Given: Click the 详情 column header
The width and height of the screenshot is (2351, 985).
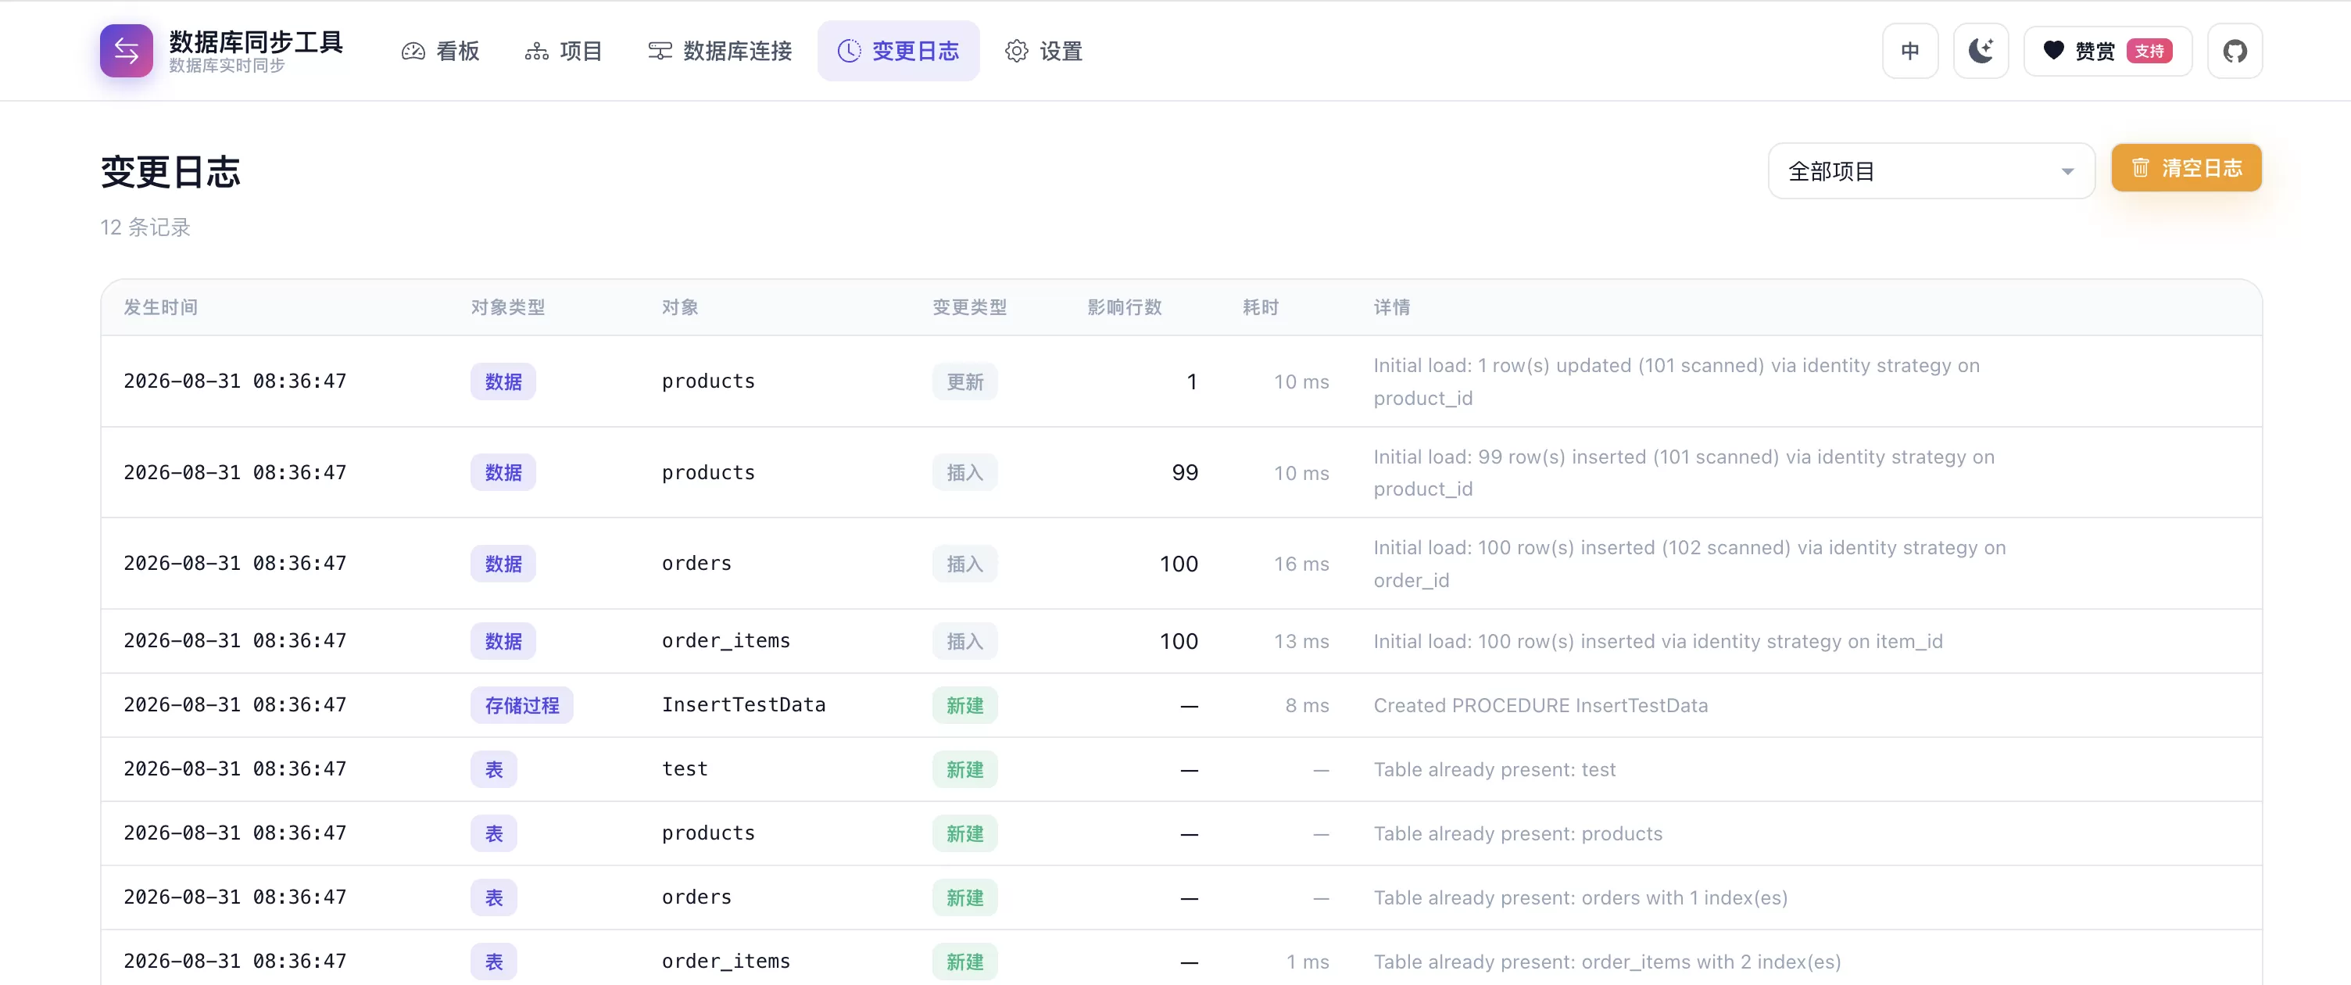Looking at the screenshot, I should coord(1392,308).
